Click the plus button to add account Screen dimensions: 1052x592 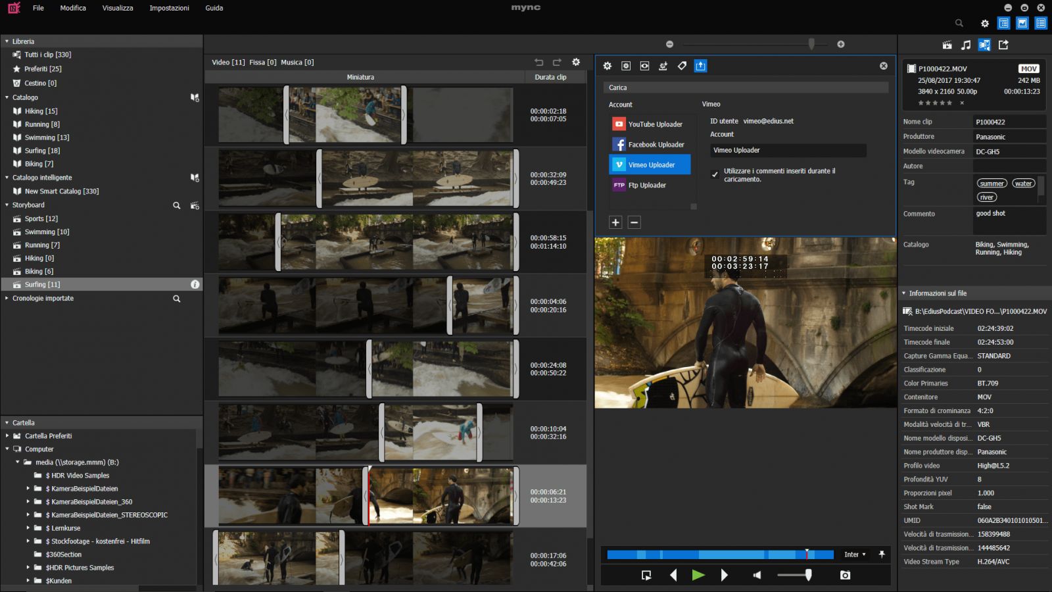point(615,222)
